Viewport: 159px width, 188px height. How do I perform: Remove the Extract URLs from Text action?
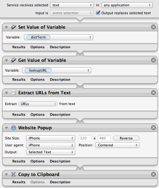[153, 92]
